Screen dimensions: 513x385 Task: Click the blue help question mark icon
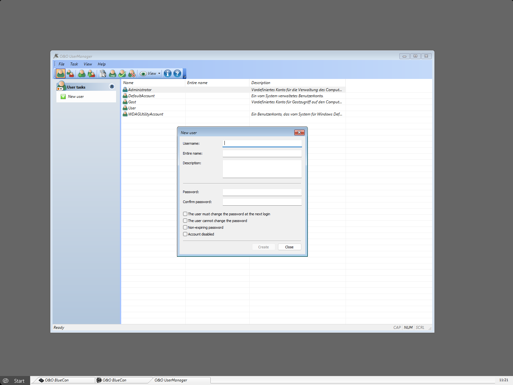177,73
